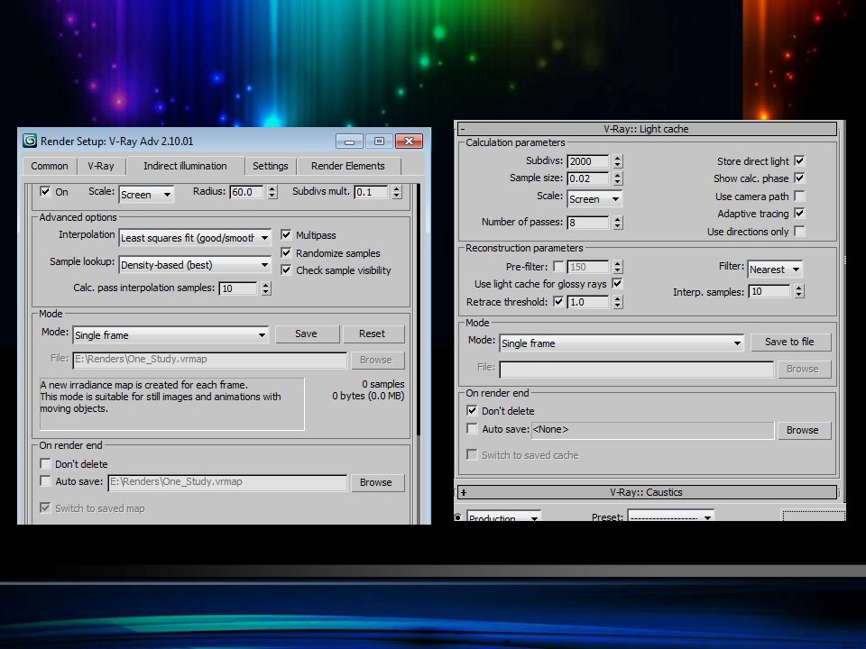This screenshot has height=649, width=866.
Task: Open the Preset dropdown
Action: coord(671,517)
